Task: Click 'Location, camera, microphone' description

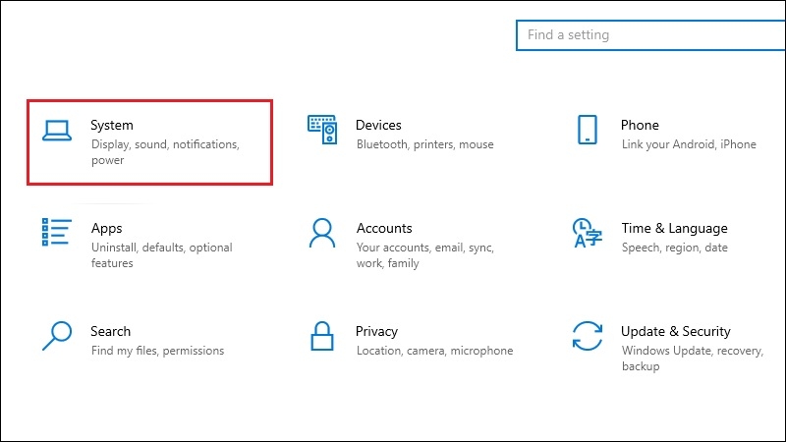Action: pos(434,351)
